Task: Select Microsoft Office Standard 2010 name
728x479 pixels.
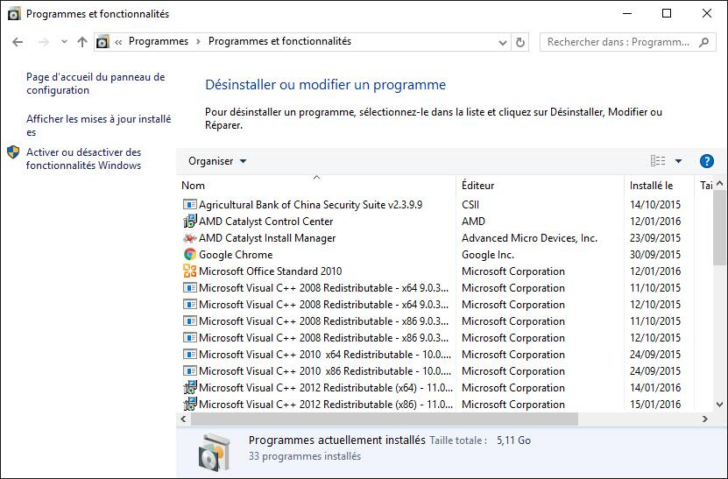Action: pos(270,271)
